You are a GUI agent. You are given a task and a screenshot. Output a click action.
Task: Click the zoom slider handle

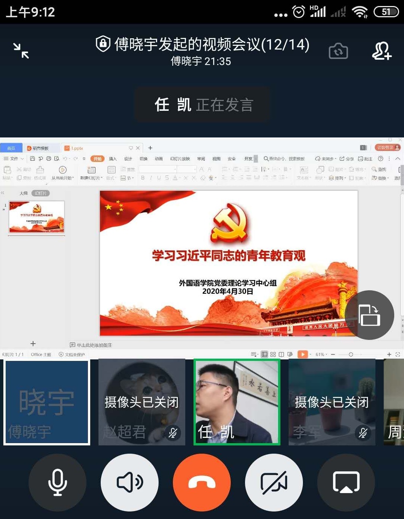[351, 355]
